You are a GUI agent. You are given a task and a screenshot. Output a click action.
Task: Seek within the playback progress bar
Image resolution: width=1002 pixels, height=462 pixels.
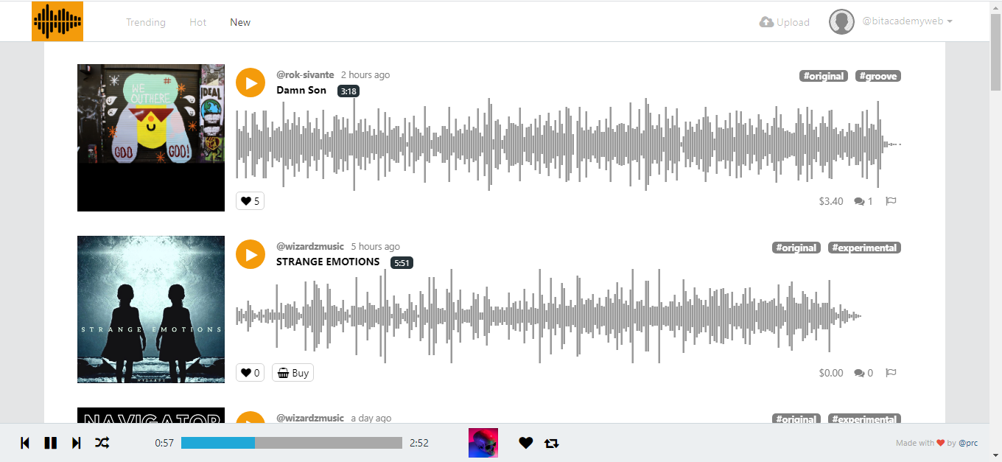292,443
